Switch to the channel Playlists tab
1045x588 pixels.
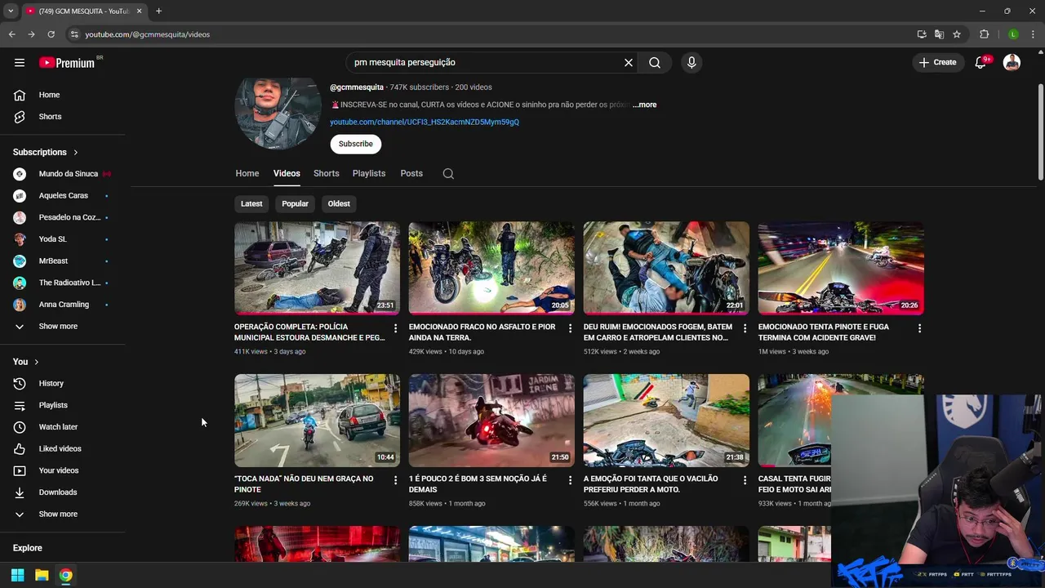[369, 173]
